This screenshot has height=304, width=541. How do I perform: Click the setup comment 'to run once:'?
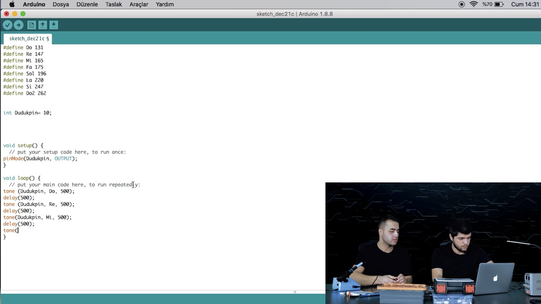click(109, 152)
